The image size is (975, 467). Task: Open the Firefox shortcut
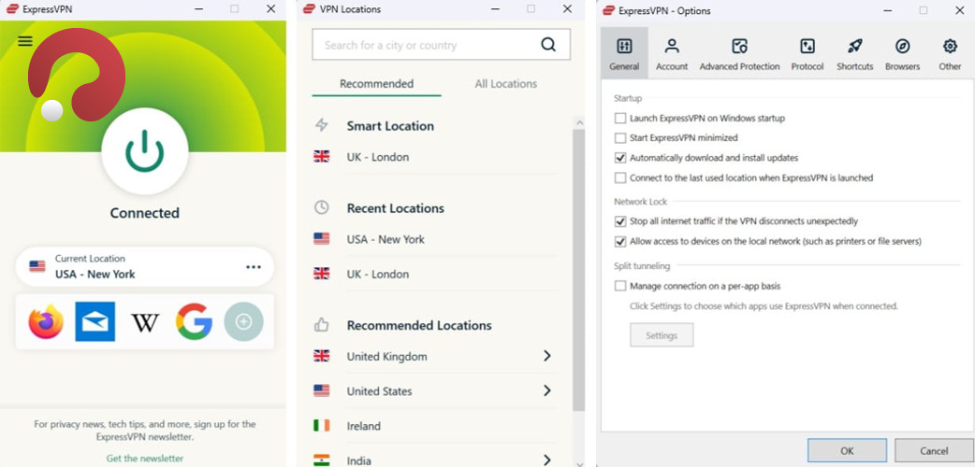point(46,321)
